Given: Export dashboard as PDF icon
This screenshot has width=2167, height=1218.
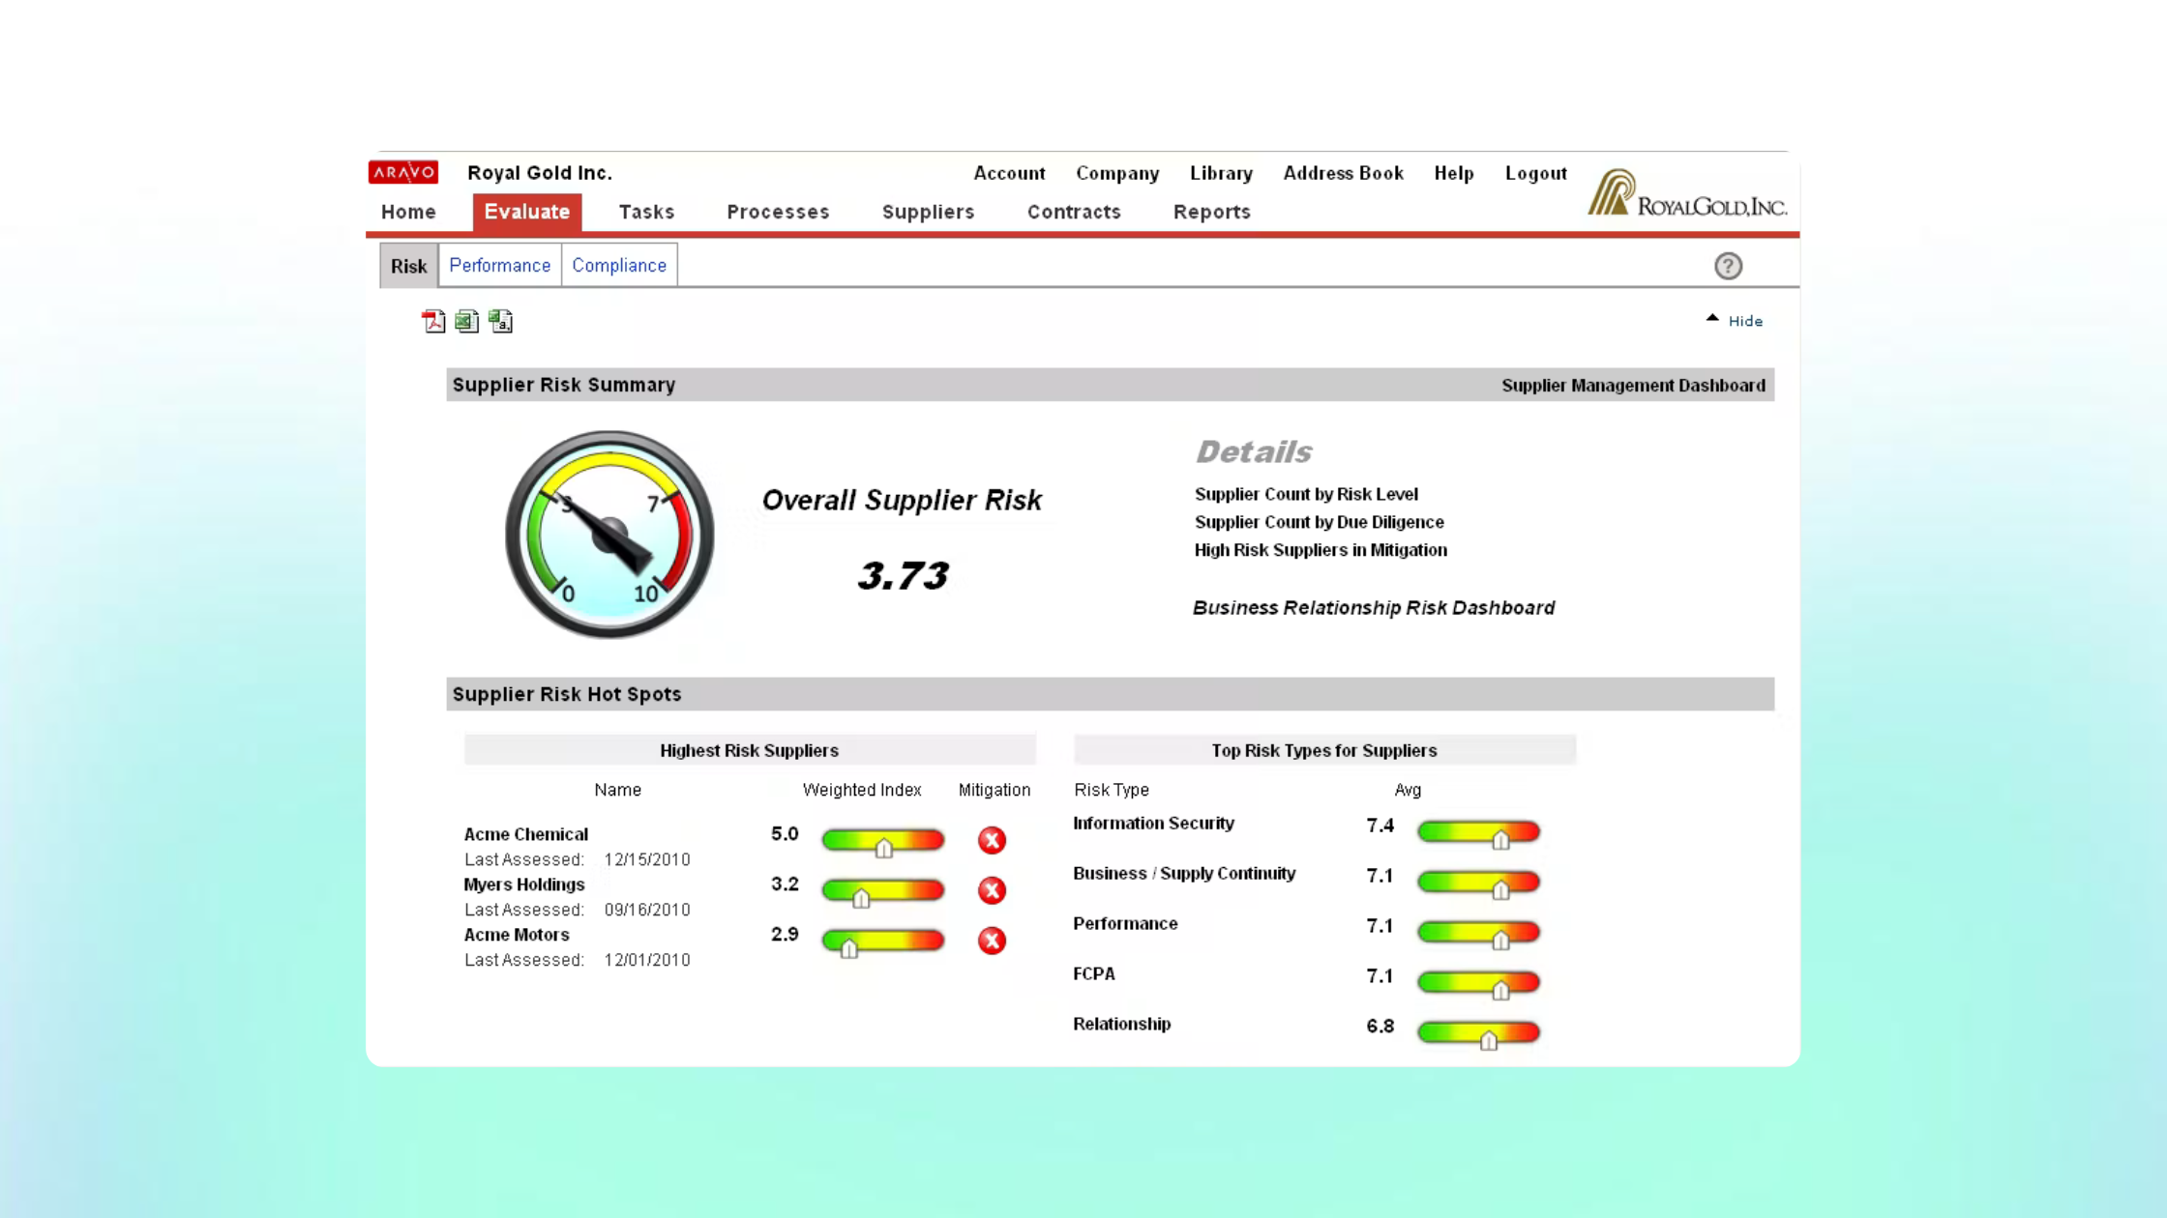Looking at the screenshot, I should click(x=433, y=322).
